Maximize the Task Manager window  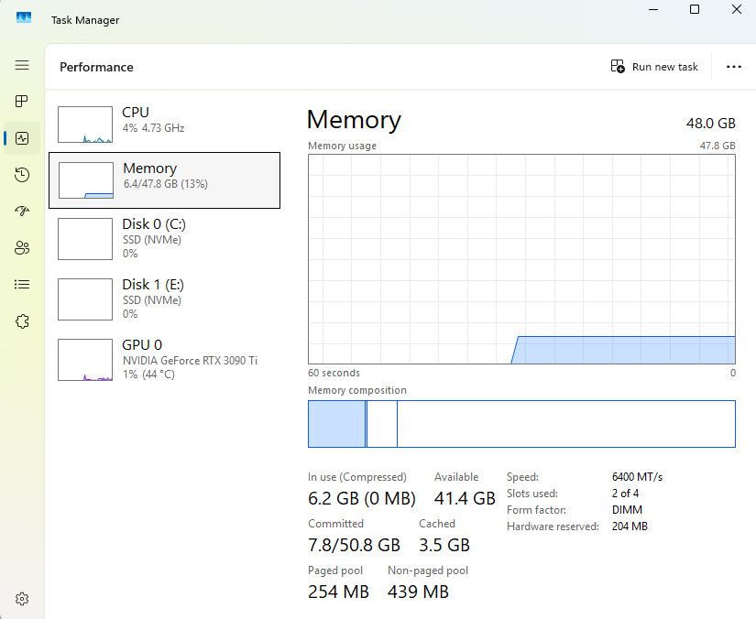(695, 10)
